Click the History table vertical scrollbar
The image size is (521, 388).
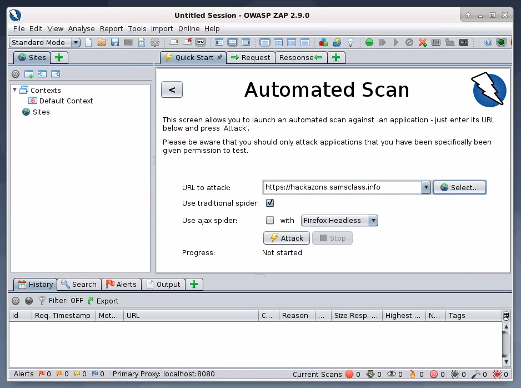pyautogui.click(x=506, y=345)
